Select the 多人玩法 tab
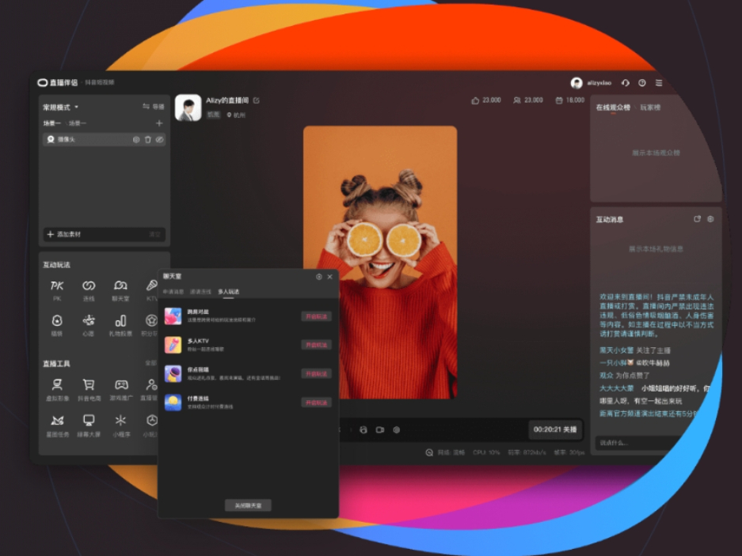The width and height of the screenshot is (742, 556). click(229, 292)
